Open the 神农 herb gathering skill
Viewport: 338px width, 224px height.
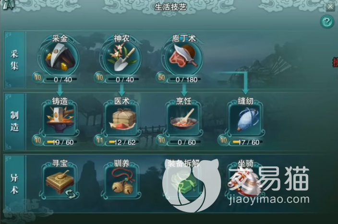pos(122,58)
